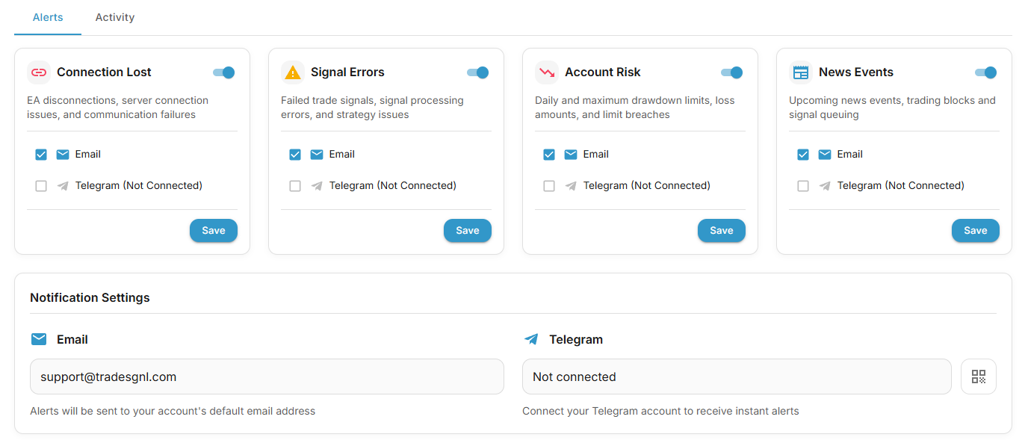Click the Telegram Not connected field
Screen dimensions: 1025x446
click(736, 377)
